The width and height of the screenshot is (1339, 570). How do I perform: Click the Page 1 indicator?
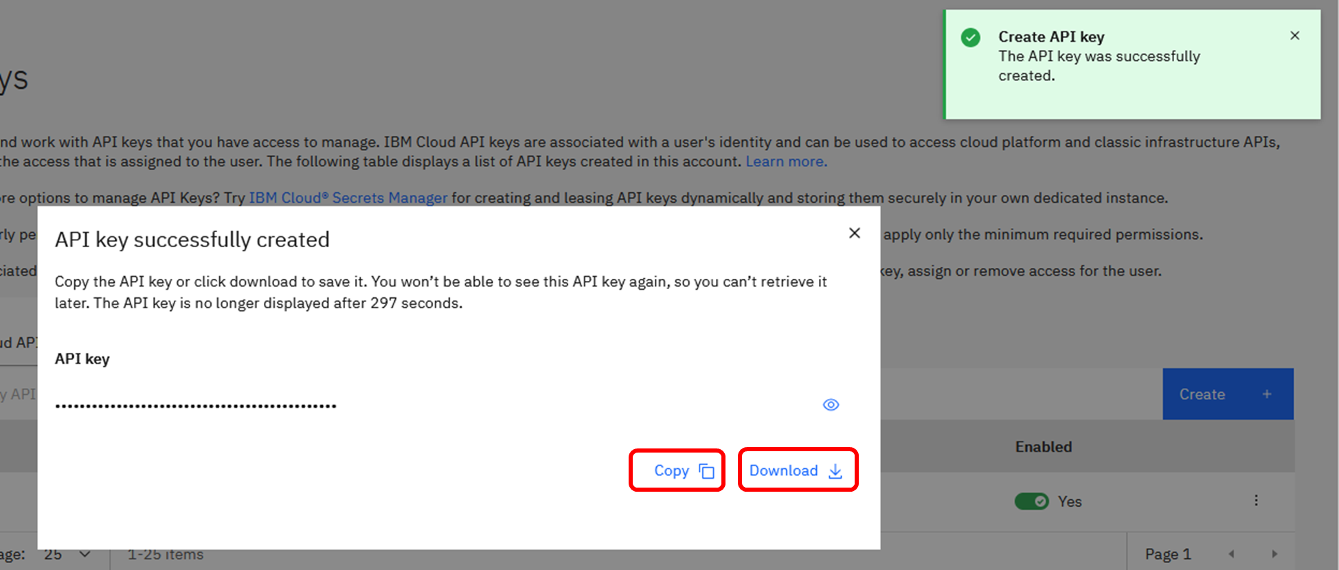[x=1167, y=554]
